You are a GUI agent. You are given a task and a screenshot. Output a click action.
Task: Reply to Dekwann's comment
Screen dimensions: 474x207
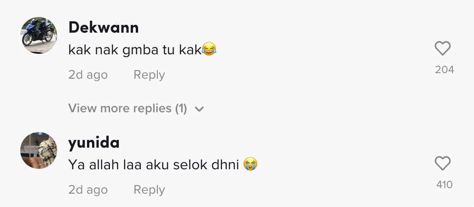[x=149, y=75]
